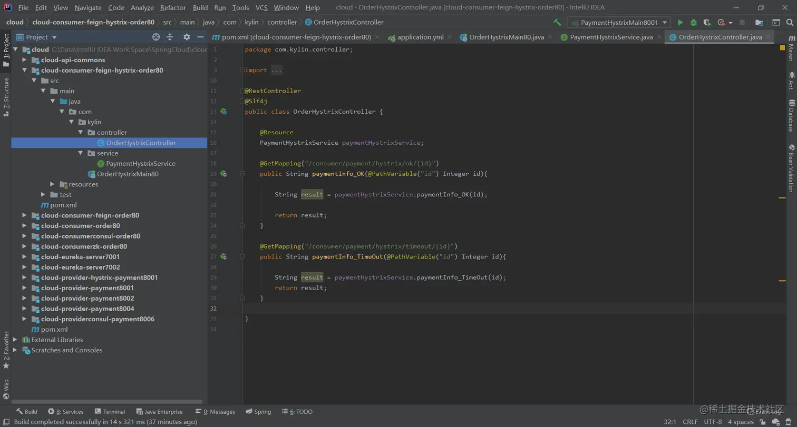The width and height of the screenshot is (797, 427).
Task: Open Terminal tool window button
Action: tap(110, 412)
